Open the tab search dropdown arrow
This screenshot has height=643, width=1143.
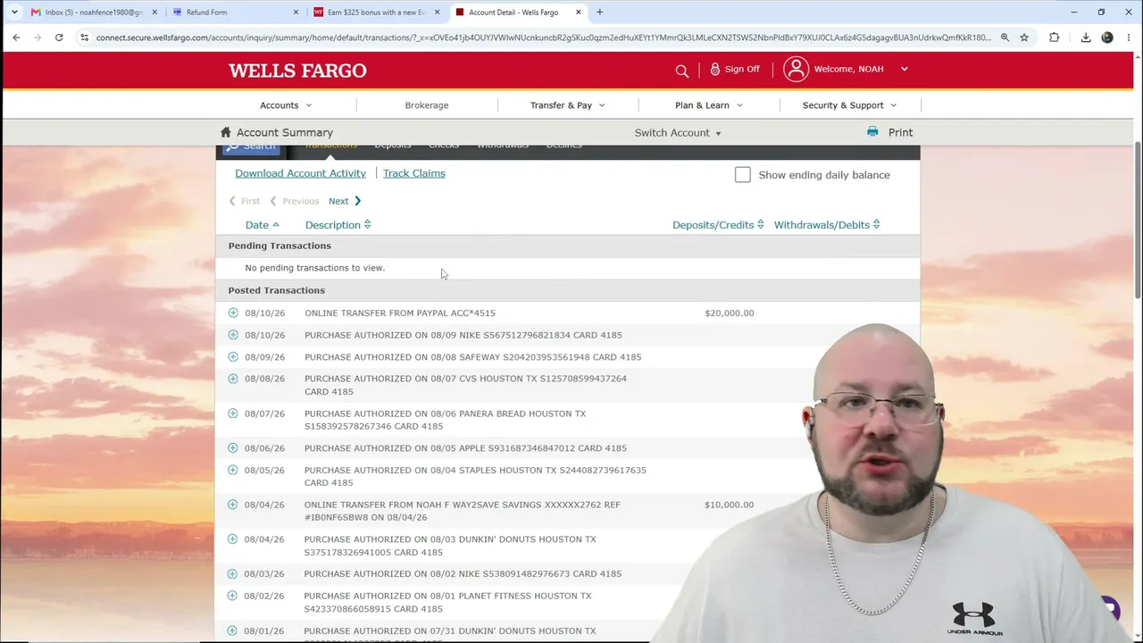click(x=14, y=13)
